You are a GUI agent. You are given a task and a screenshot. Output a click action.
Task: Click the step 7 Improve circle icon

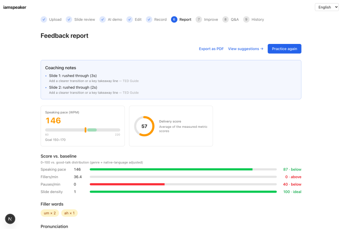199,20
